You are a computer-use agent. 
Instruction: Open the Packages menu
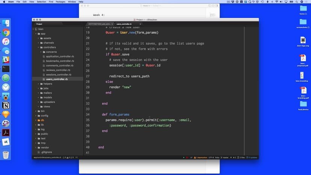[x=60, y=2]
